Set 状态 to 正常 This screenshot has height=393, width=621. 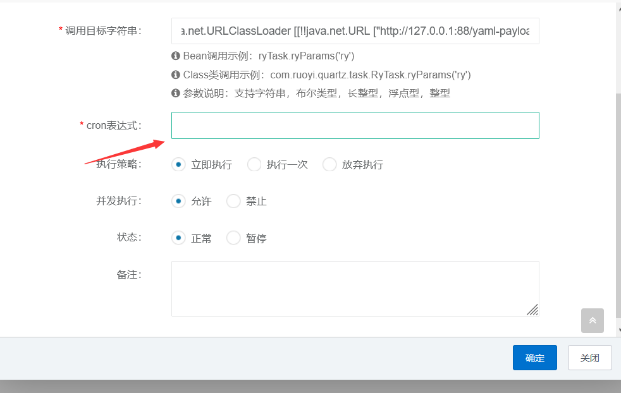click(178, 238)
